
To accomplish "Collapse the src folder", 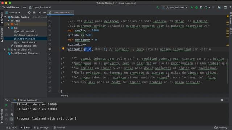I will 8,28.
